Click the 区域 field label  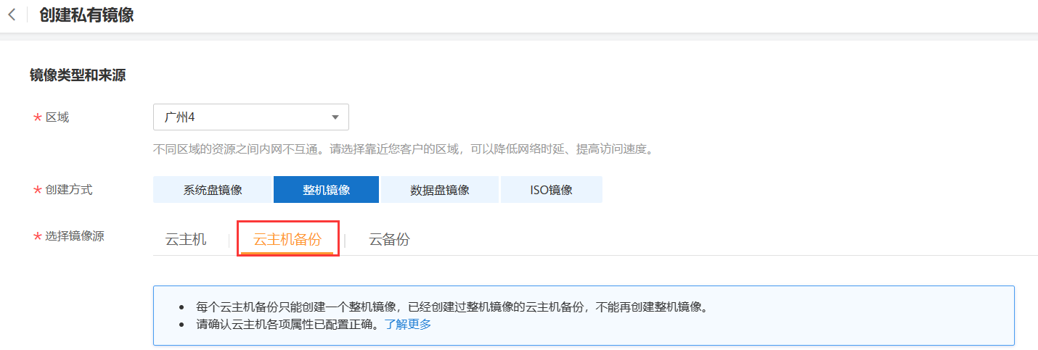pos(57,117)
